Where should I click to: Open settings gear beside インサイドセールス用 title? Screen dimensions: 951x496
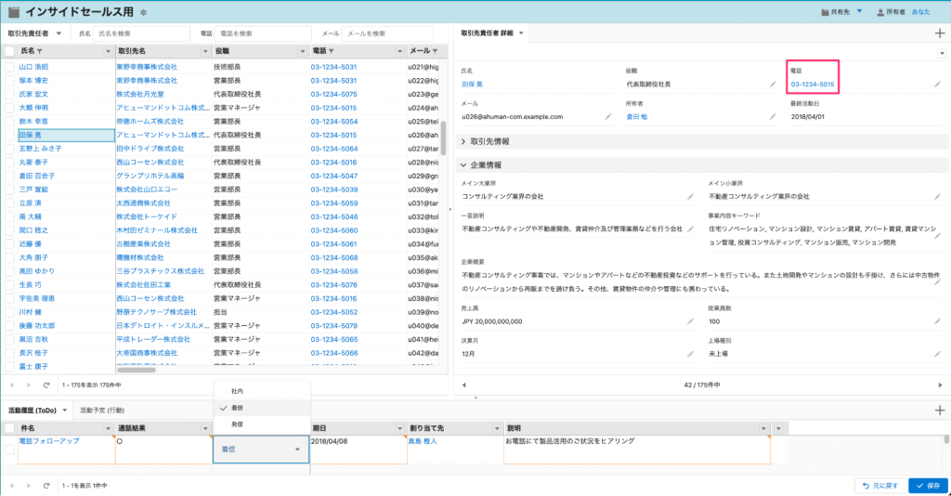143,12
